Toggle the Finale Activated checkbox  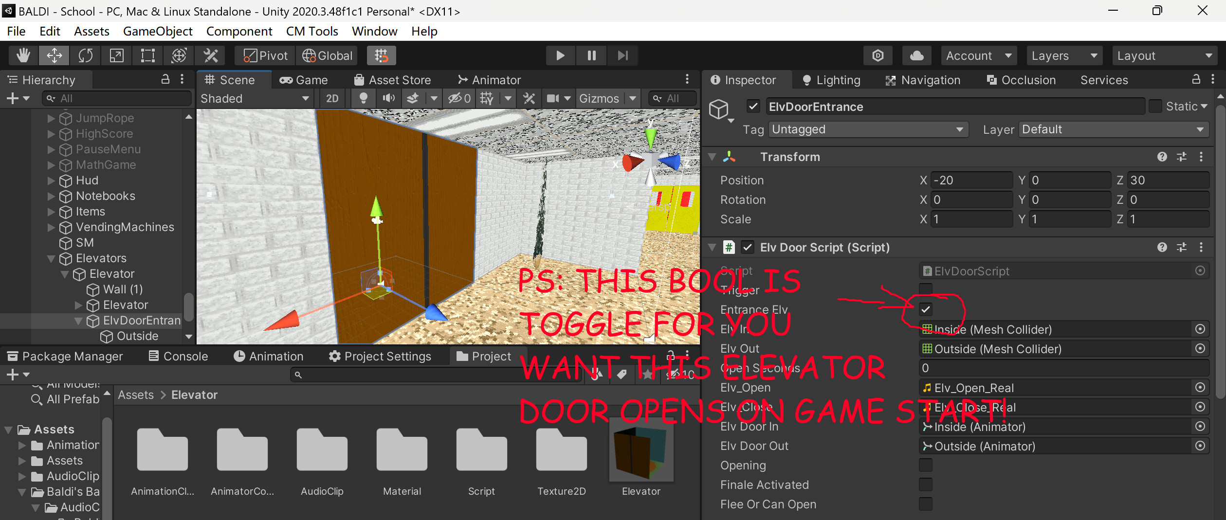(x=925, y=484)
